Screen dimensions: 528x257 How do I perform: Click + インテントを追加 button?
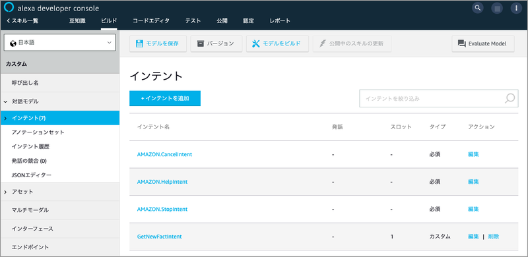click(165, 98)
